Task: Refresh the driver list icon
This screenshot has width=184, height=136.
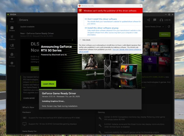Action: 169,27
